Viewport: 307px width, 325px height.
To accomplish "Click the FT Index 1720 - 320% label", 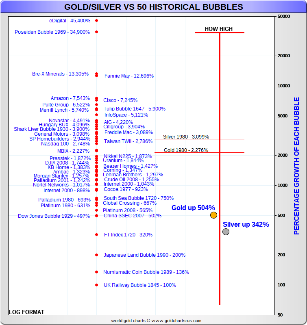I will pos(128,235).
